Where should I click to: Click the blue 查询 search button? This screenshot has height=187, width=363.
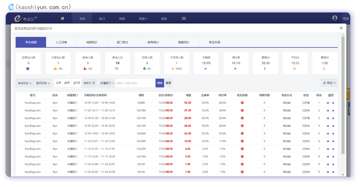160,83
